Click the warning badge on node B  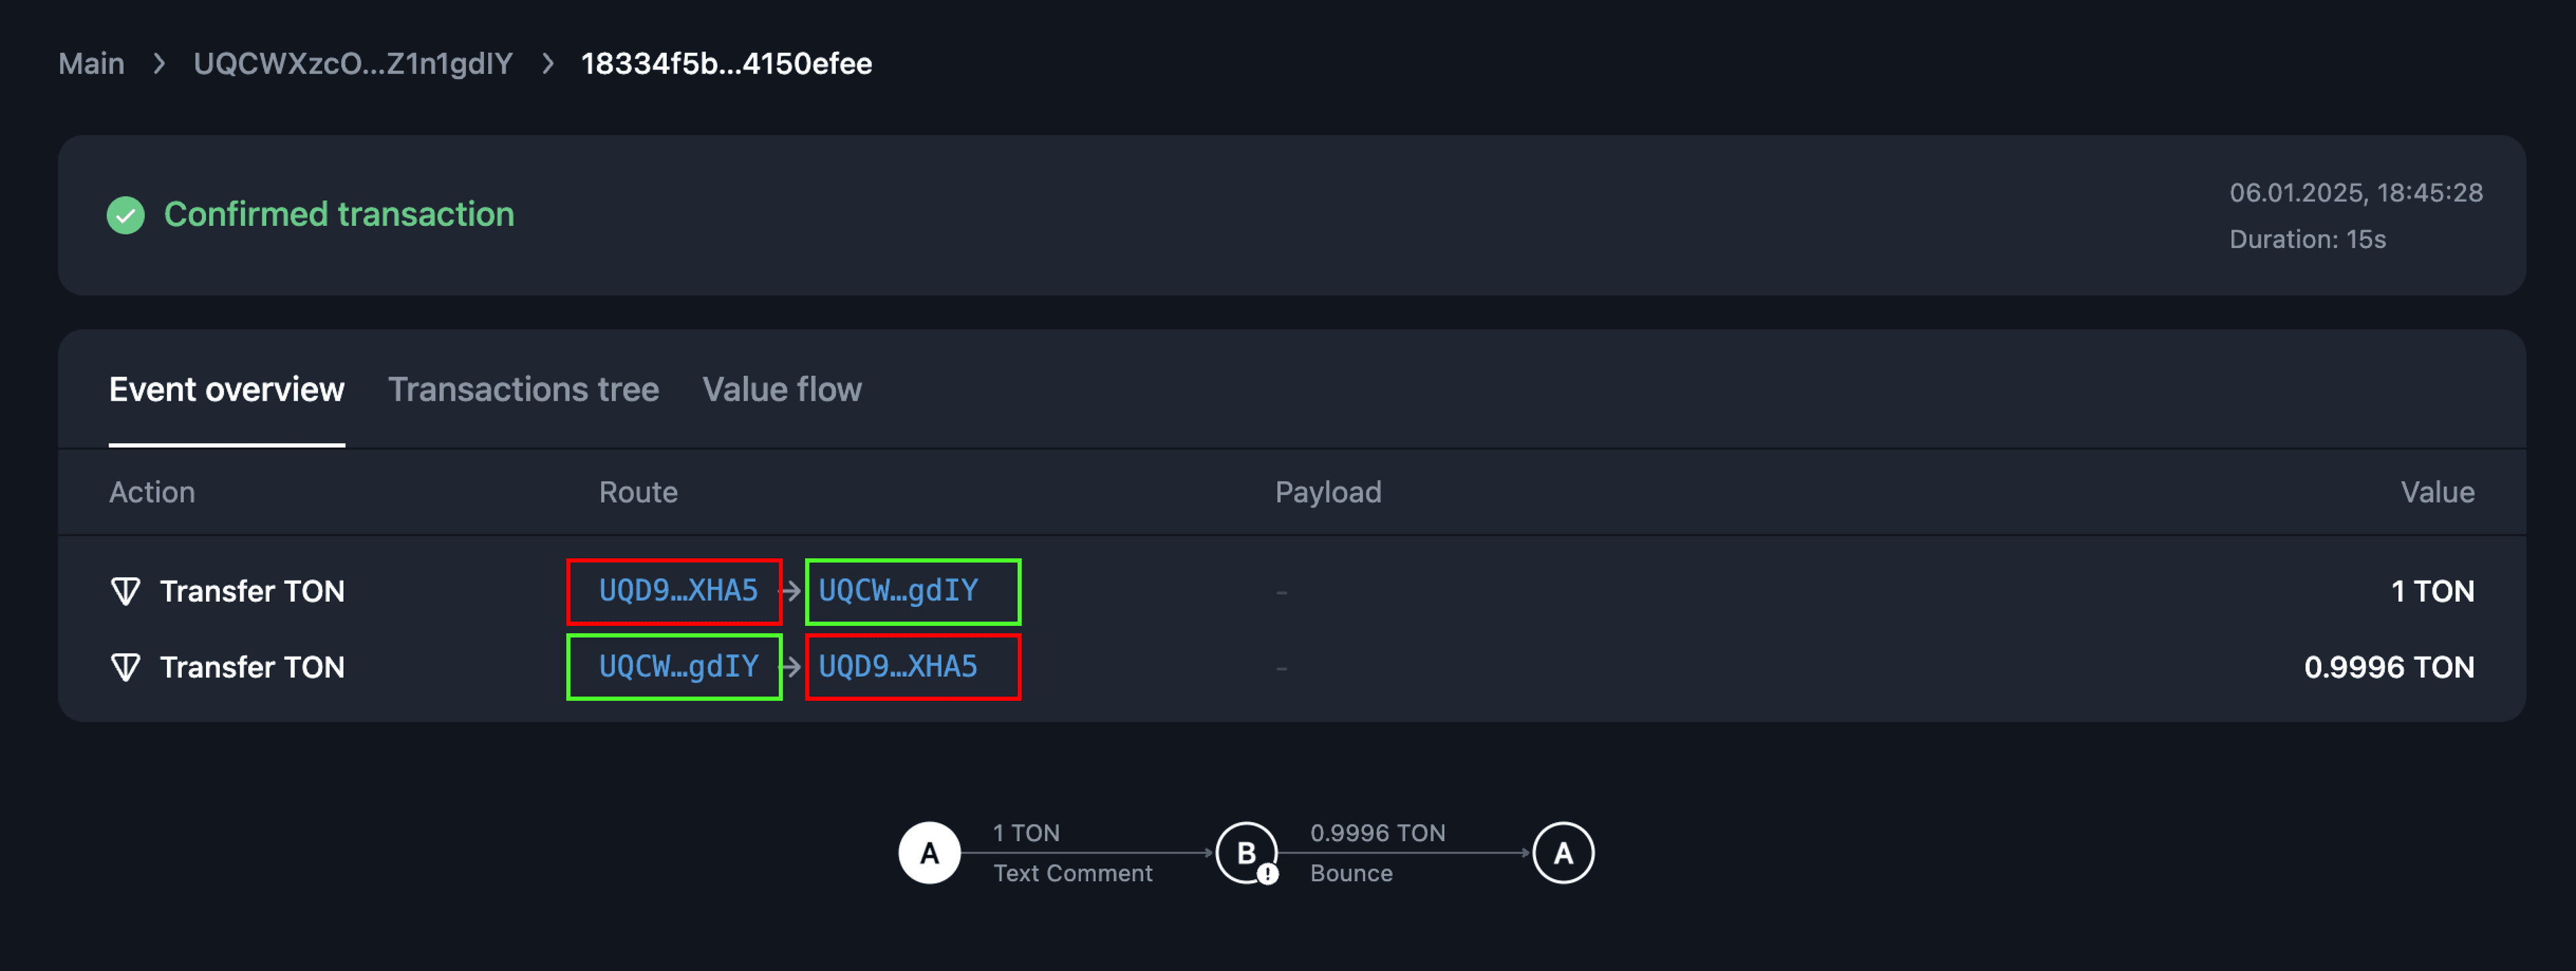[1268, 874]
